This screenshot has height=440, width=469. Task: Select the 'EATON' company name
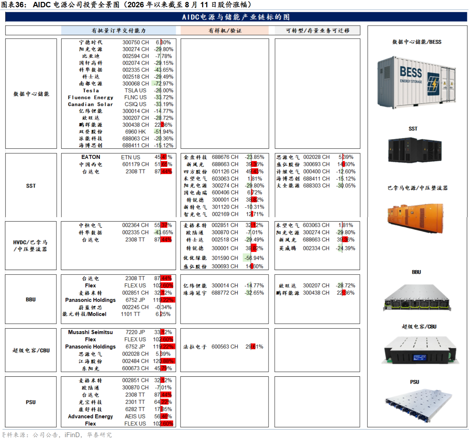[91, 157]
